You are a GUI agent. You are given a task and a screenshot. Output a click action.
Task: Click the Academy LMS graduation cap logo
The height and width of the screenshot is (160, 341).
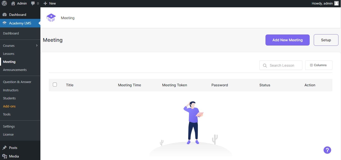(51, 18)
